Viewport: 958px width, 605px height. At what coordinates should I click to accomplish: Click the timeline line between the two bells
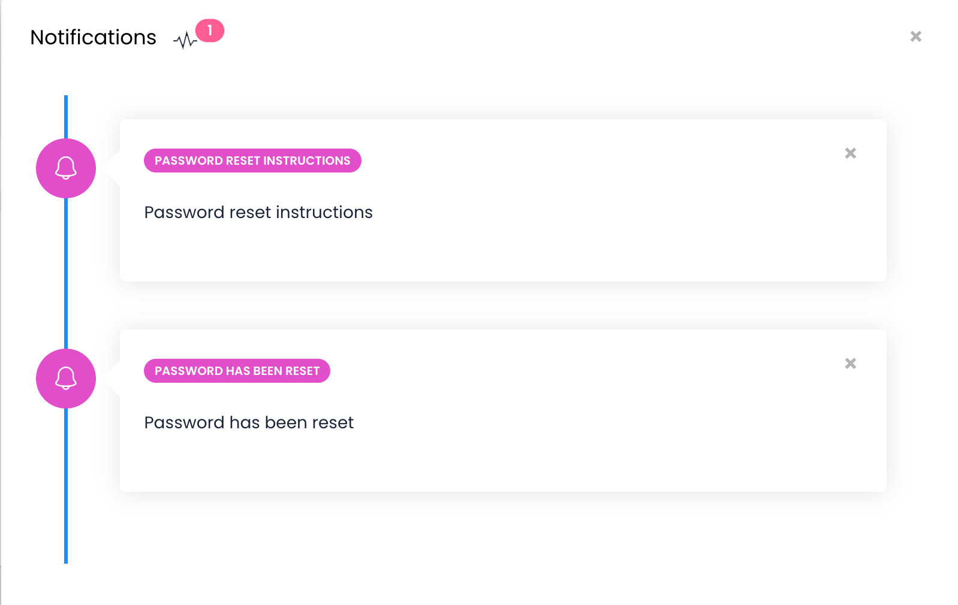66,273
